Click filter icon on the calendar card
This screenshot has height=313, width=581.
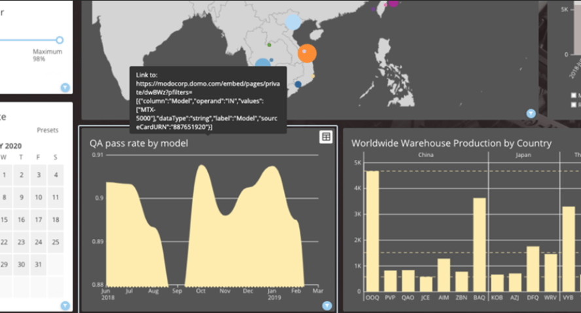click(x=65, y=306)
